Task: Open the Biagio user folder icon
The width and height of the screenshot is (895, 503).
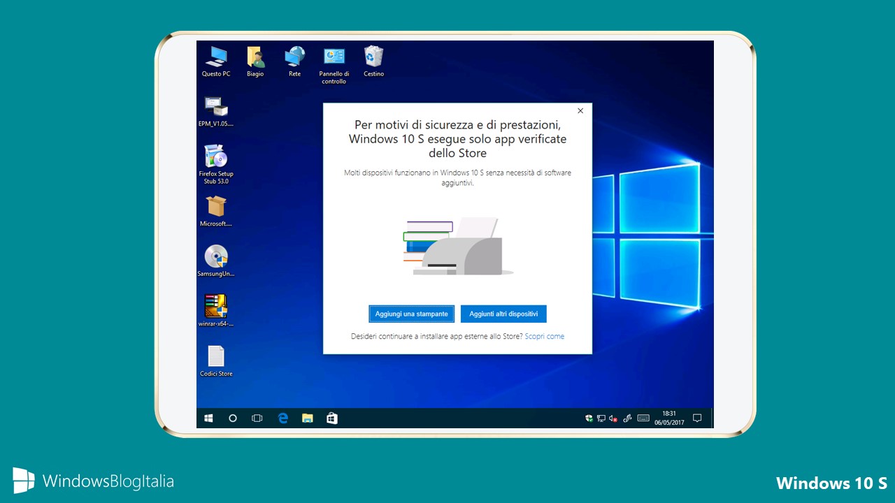Action: point(255,61)
